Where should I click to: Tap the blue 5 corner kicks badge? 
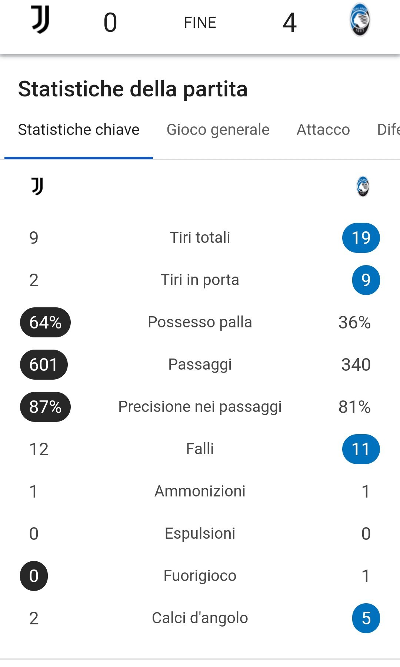pyautogui.click(x=366, y=618)
